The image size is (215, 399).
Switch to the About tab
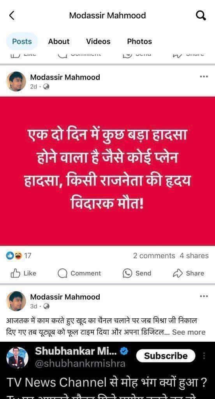(59, 41)
